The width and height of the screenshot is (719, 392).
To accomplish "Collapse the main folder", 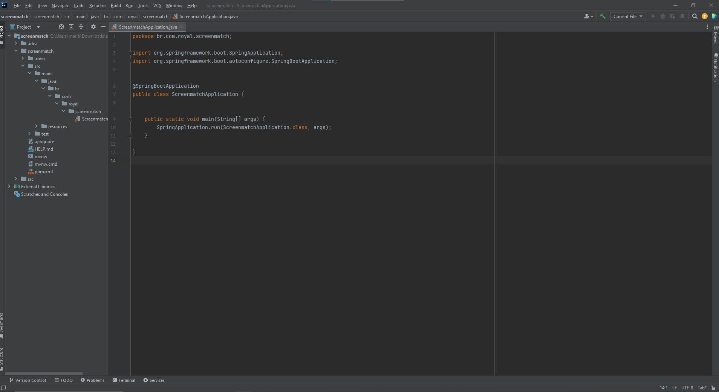I will pos(30,73).
